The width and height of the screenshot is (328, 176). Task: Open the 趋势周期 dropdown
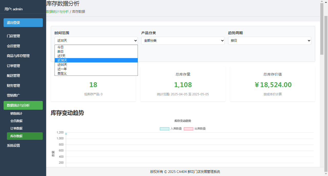pos(270,41)
